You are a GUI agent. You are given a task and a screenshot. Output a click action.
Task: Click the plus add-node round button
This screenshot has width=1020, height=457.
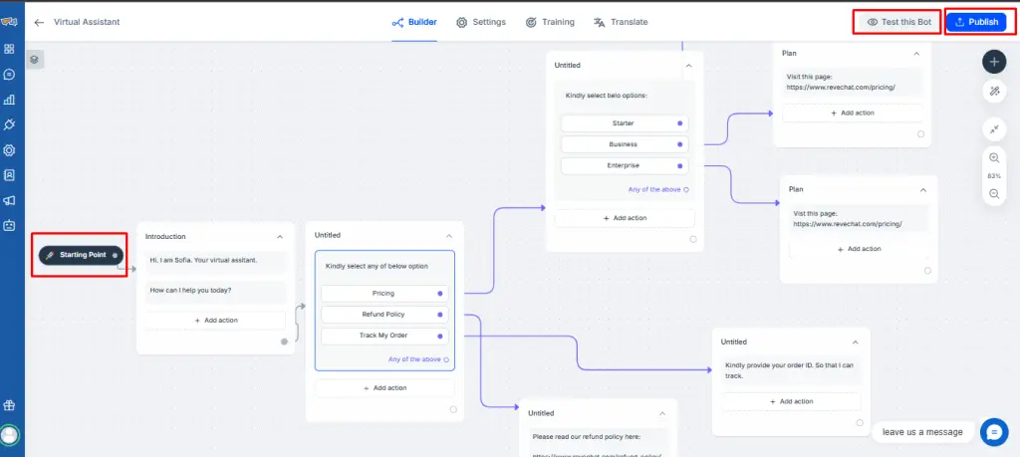click(x=994, y=63)
